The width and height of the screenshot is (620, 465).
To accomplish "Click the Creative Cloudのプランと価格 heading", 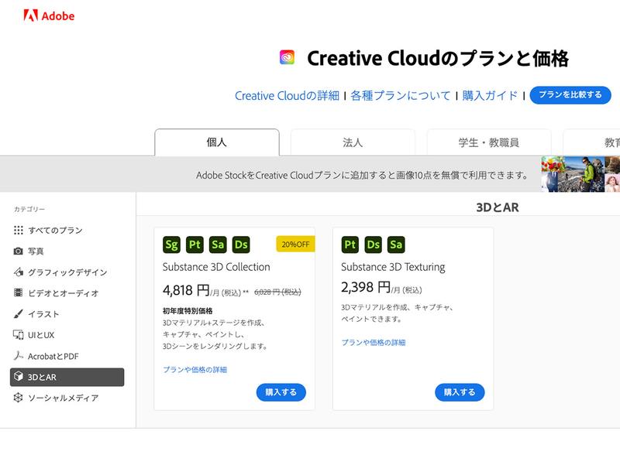I will [438, 58].
